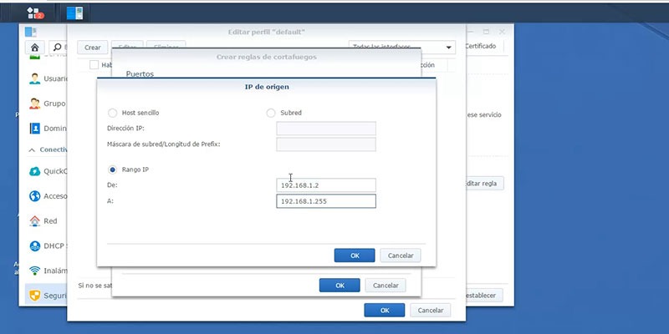
Task: Open the Todas las interfaces dropdown
Action: coord(402,48)
